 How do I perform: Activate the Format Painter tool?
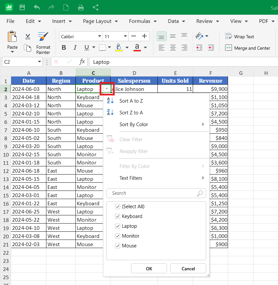coord(43,43)
